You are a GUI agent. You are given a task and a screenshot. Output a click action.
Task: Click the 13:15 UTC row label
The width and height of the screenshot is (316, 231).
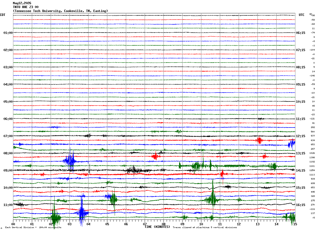[300, 153]
